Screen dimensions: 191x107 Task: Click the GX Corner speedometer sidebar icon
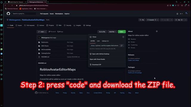click(x=1, y=10)
